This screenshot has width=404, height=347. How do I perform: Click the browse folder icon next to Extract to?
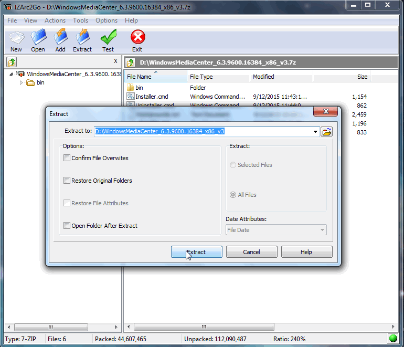point(327,132)
